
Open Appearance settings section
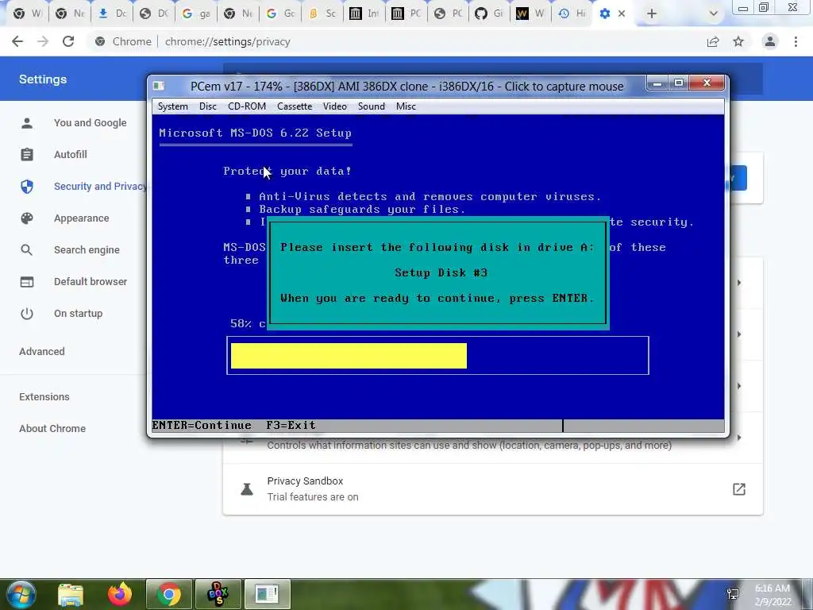82,218
